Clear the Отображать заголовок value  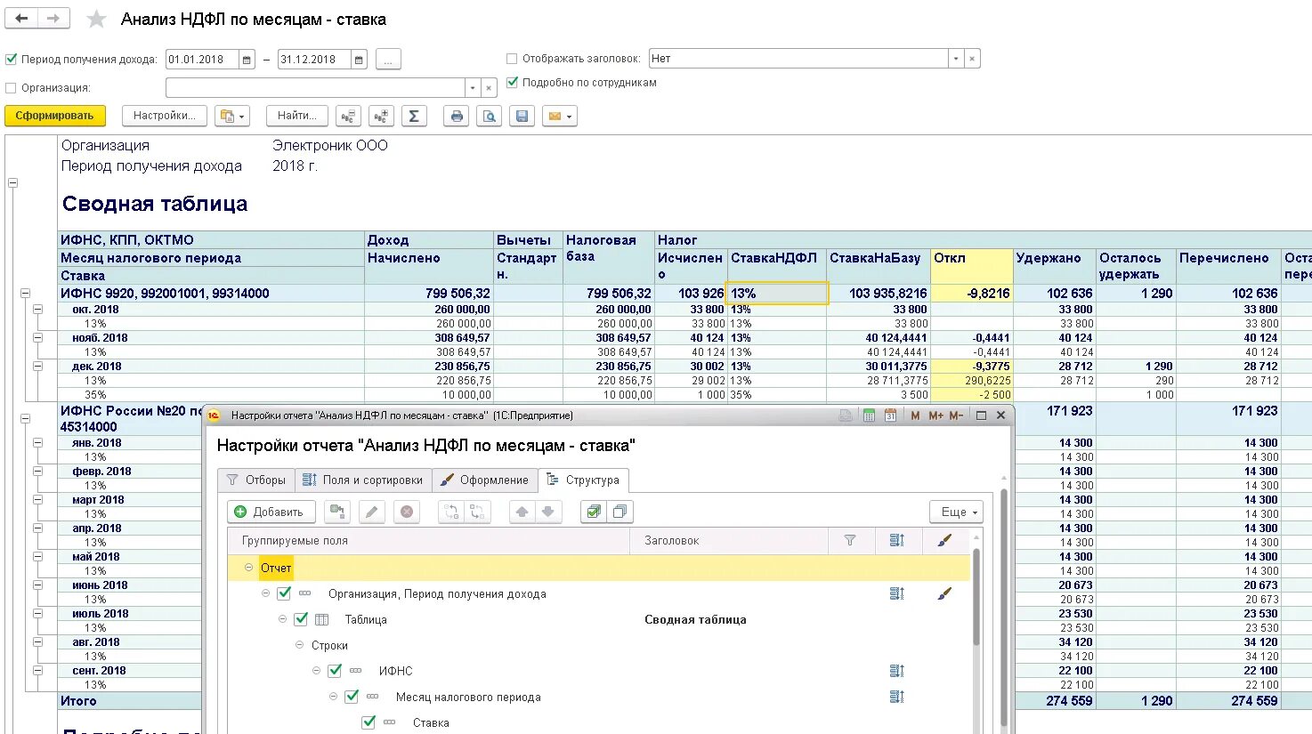point(972,59)
